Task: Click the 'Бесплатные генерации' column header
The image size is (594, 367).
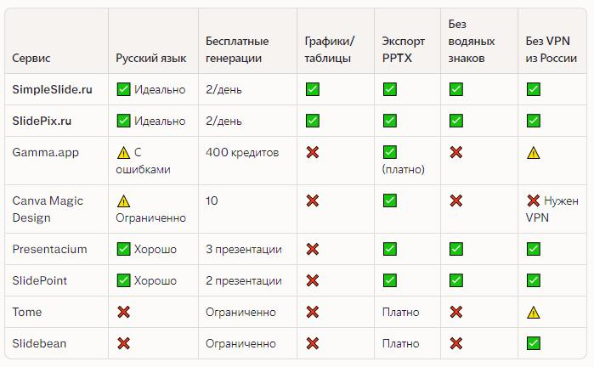Action: [237, 49]
